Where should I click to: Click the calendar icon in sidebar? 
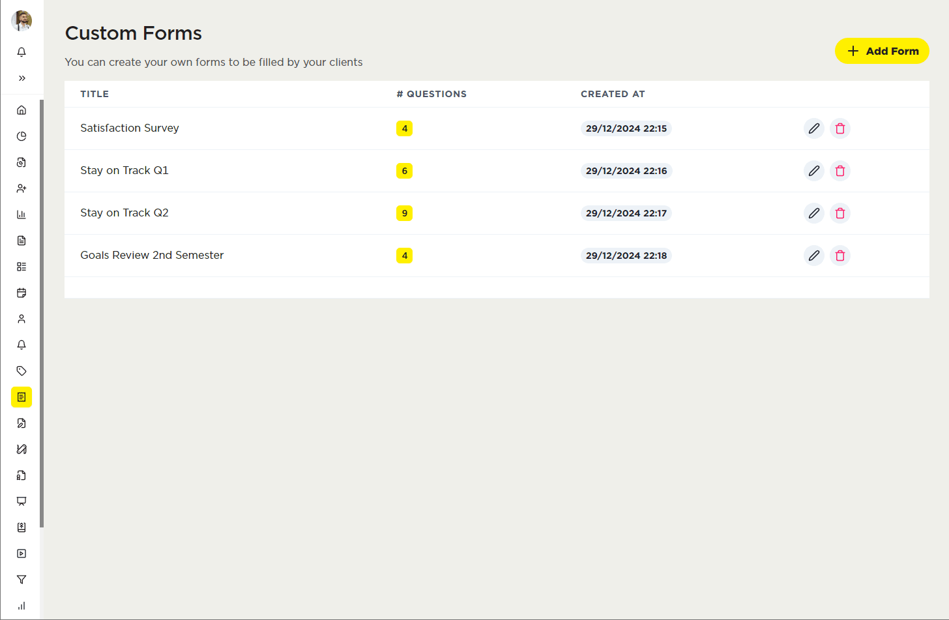pyautogui.click(x=22, y=293)
